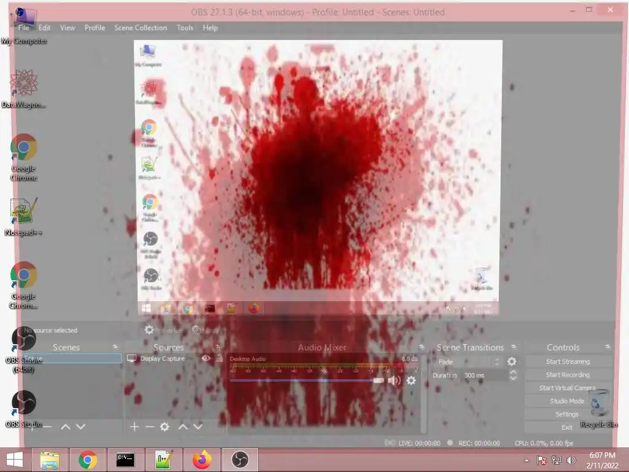Pop out the Sources dock

click(217, 347)
